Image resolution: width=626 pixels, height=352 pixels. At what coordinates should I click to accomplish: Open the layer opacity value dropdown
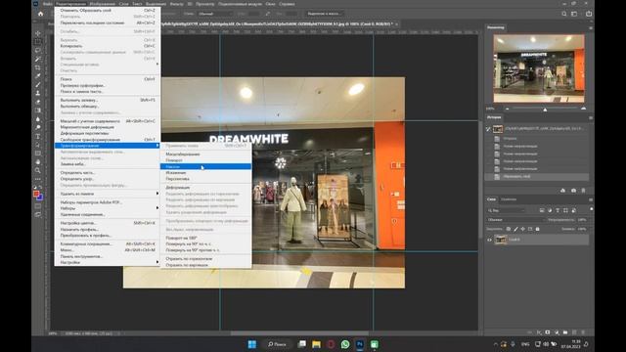[x=582, y=220]
